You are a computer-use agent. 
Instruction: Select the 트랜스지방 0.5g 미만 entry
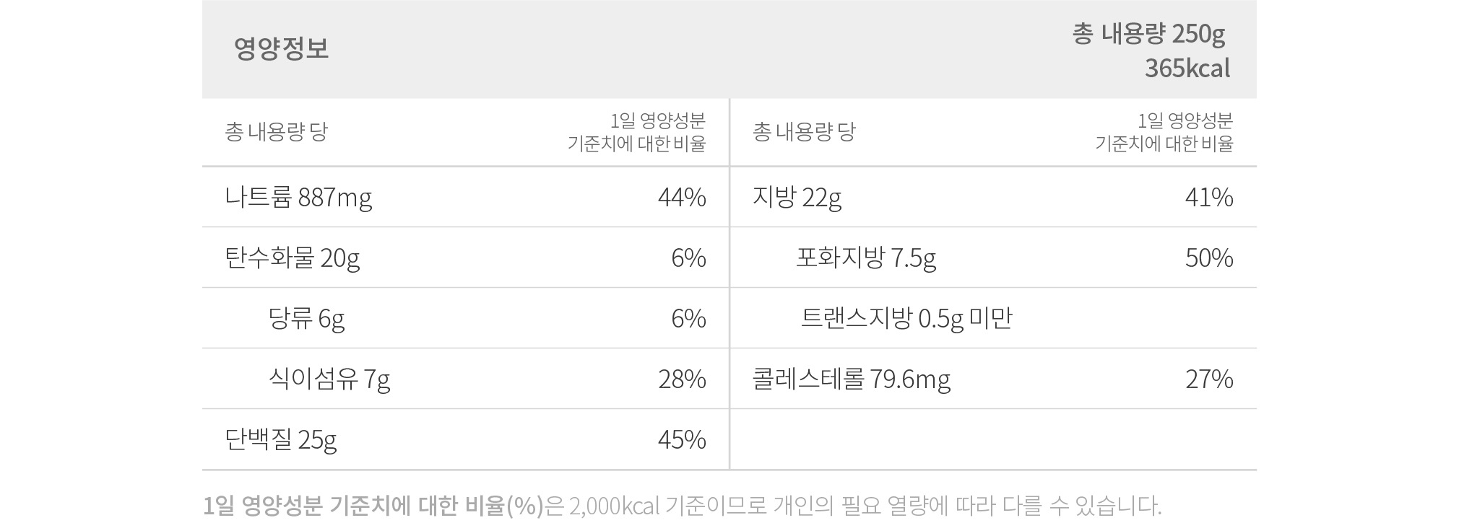(x=906, y=318)
